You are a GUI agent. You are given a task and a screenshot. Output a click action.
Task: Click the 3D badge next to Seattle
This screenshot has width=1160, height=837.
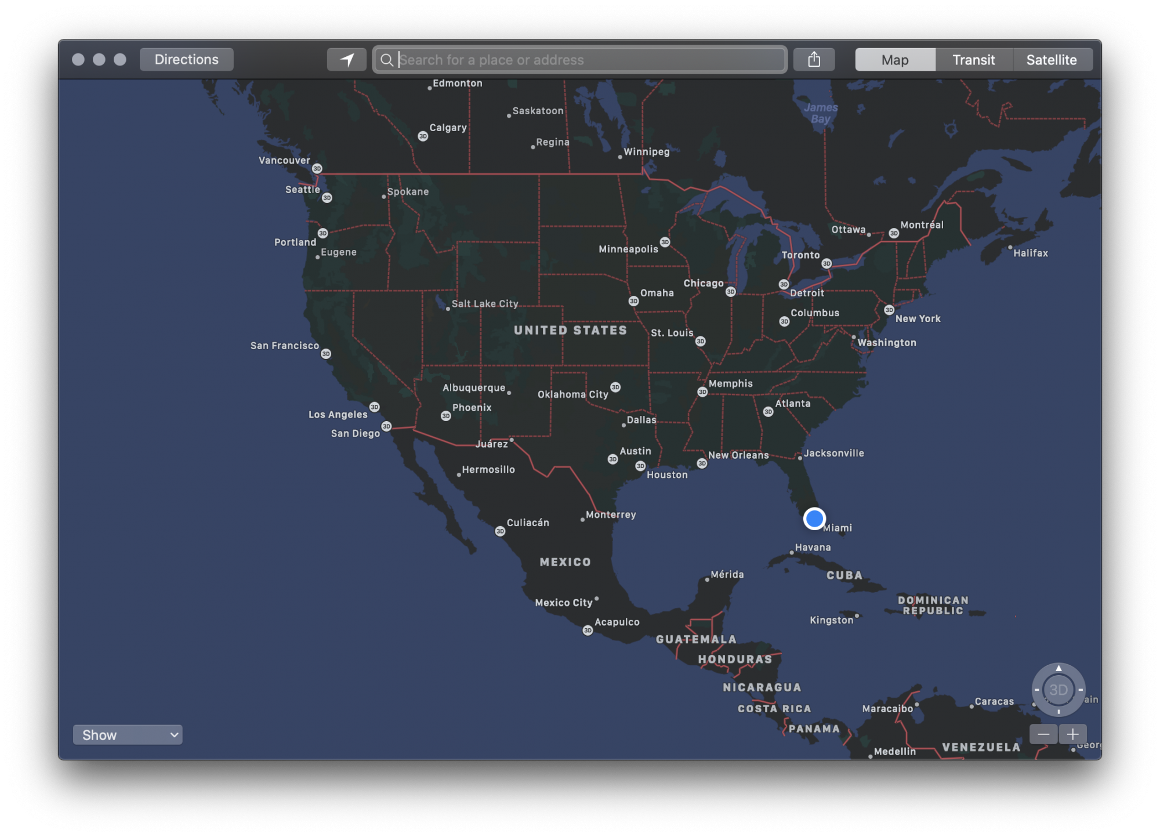coord(327,198)
